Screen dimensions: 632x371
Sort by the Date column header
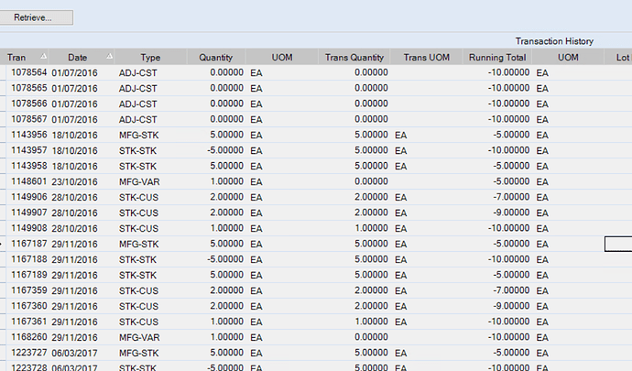(x=82, y=58)
